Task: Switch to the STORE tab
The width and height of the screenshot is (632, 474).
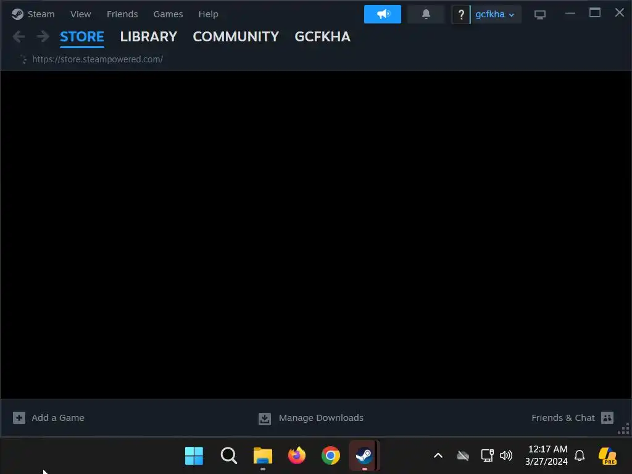Action: tap(82, 36)
